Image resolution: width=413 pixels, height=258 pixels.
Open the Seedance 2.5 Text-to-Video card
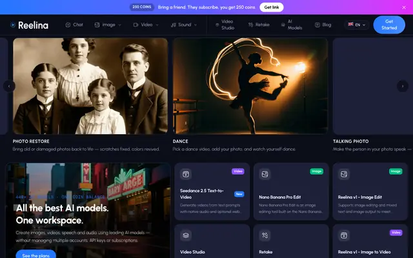click(212, 192)
